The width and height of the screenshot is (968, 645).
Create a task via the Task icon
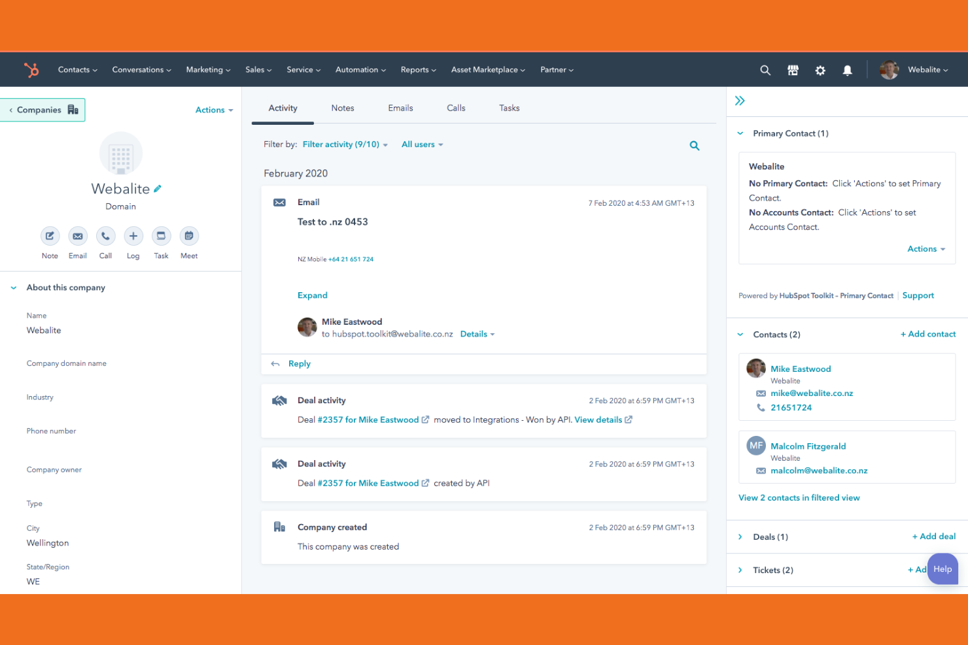point(161,236)
